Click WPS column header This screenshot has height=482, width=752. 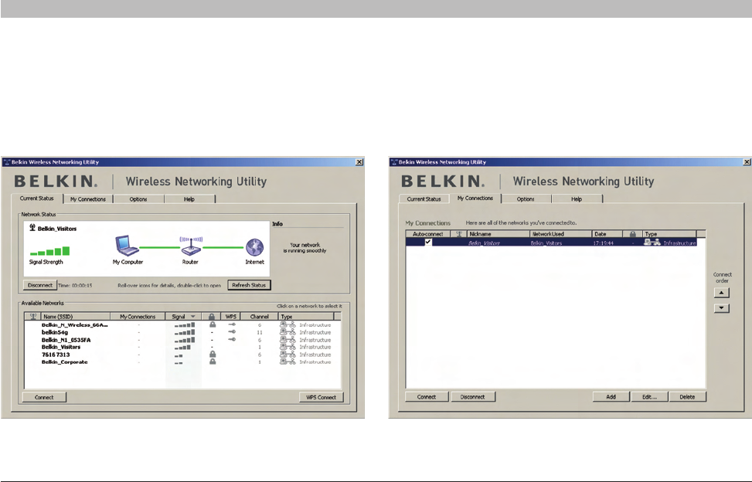[x=230, y=316]
